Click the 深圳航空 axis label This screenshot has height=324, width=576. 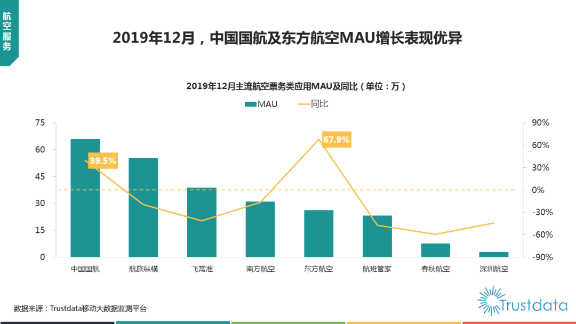coord(494,269)
